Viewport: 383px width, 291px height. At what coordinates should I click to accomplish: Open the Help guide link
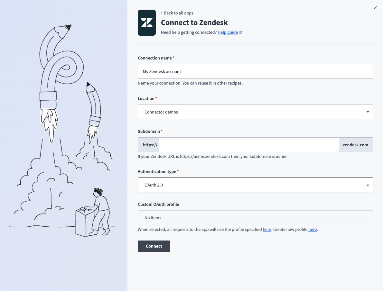click(227, 32)
